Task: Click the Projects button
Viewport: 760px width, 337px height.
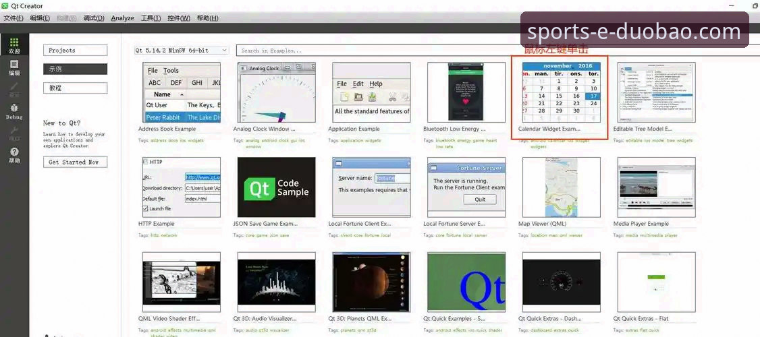Action: pyautogui.click(x=75, y=51)
